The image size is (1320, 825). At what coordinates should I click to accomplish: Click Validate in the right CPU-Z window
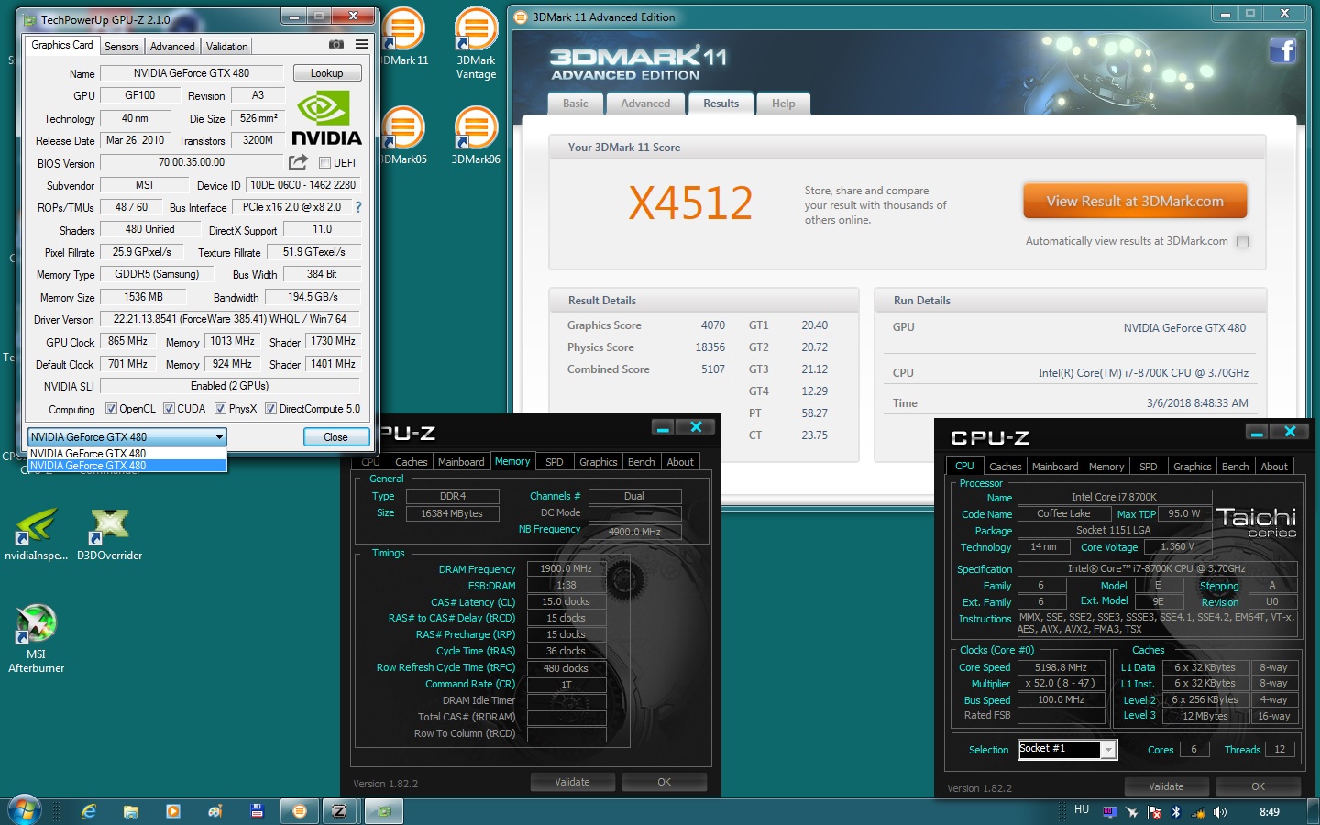[x=1166, y=786]
